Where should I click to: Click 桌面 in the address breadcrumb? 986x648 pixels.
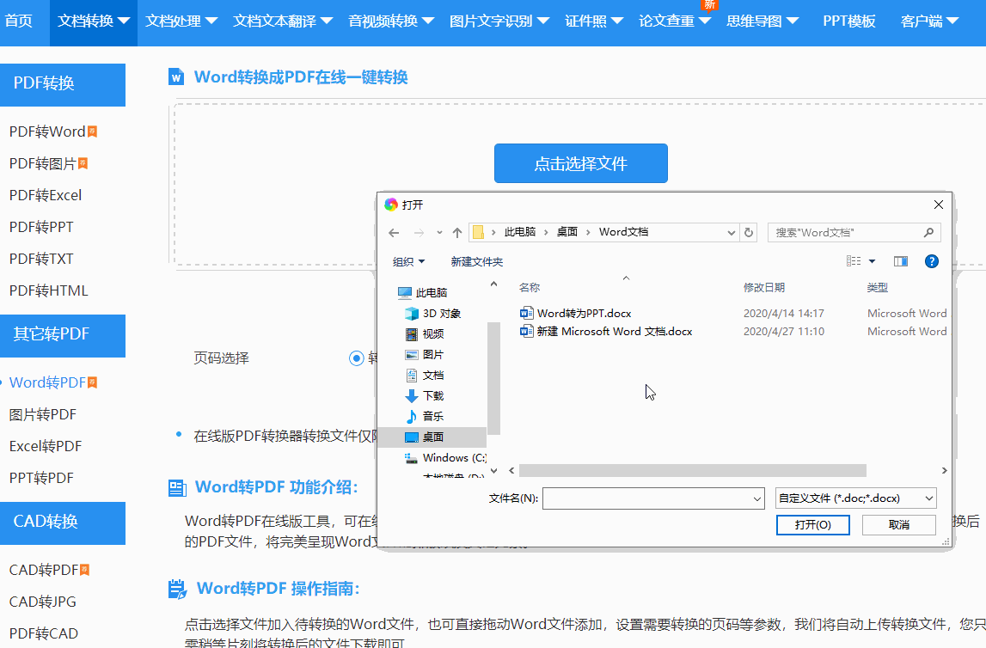pos(566,232)
